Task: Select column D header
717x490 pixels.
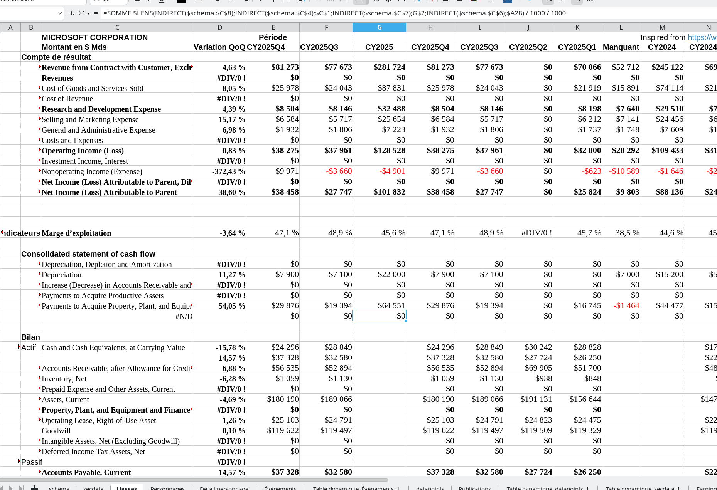Action: (x=219, y=27)
